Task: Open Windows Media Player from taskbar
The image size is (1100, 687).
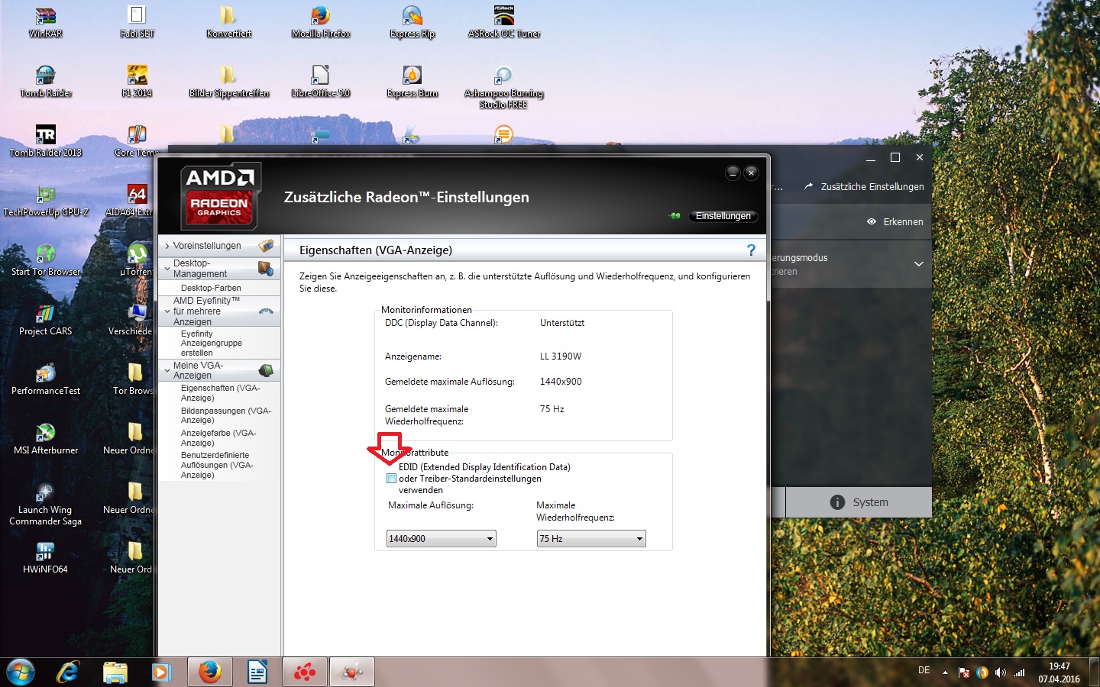Action: tap(161, 672)
